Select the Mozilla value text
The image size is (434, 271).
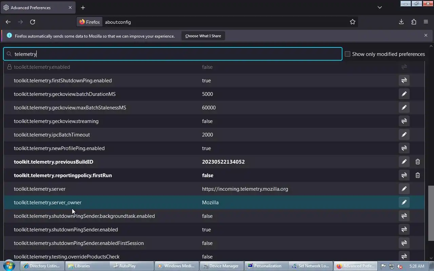point(210,202)
